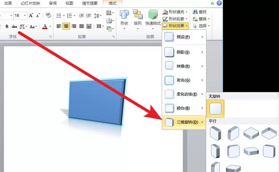Open align text vertical dropdown
Screen dimensions: 279x172
pos(110,21)
